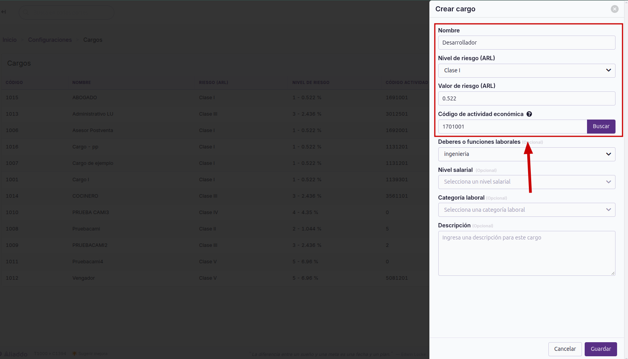Click code 1009 in the table
This screenshot has width=628, height=359.
pyautogui.click(x=12, y=245)
